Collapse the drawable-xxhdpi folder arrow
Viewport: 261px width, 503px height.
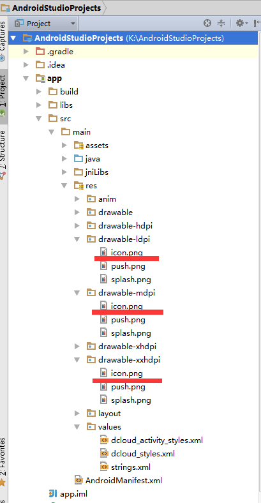coord(77,360)
